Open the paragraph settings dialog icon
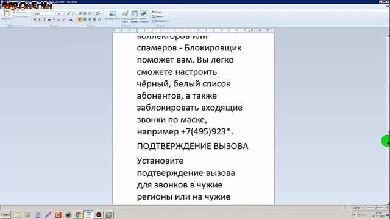Viewport: 390px width, 219px height. pyautogui.click(x=99, y=19)
